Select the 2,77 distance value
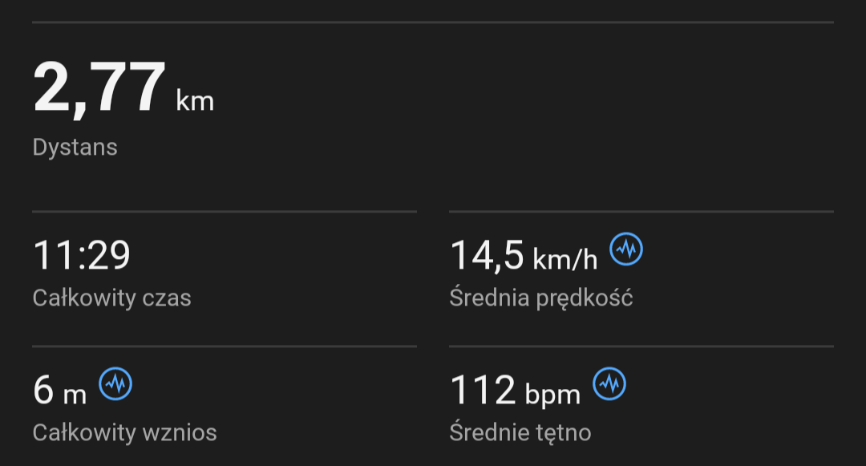The height and width of the screenshot is (466, 866). (x=99, y=90)
